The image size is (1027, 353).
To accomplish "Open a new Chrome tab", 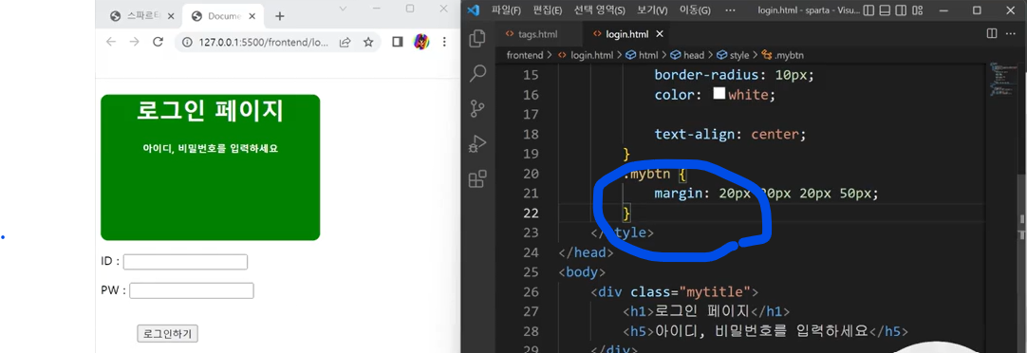I will click(x=280, y=16).
